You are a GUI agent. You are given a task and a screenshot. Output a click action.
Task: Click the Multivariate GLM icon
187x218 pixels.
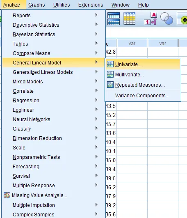[110, 74]
